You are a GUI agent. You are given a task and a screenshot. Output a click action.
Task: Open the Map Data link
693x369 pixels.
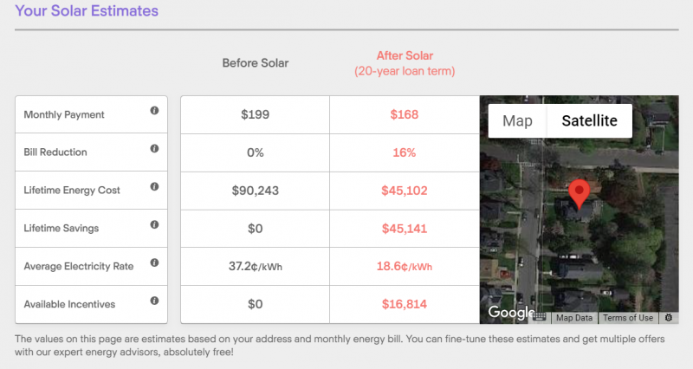click(574, 318)
